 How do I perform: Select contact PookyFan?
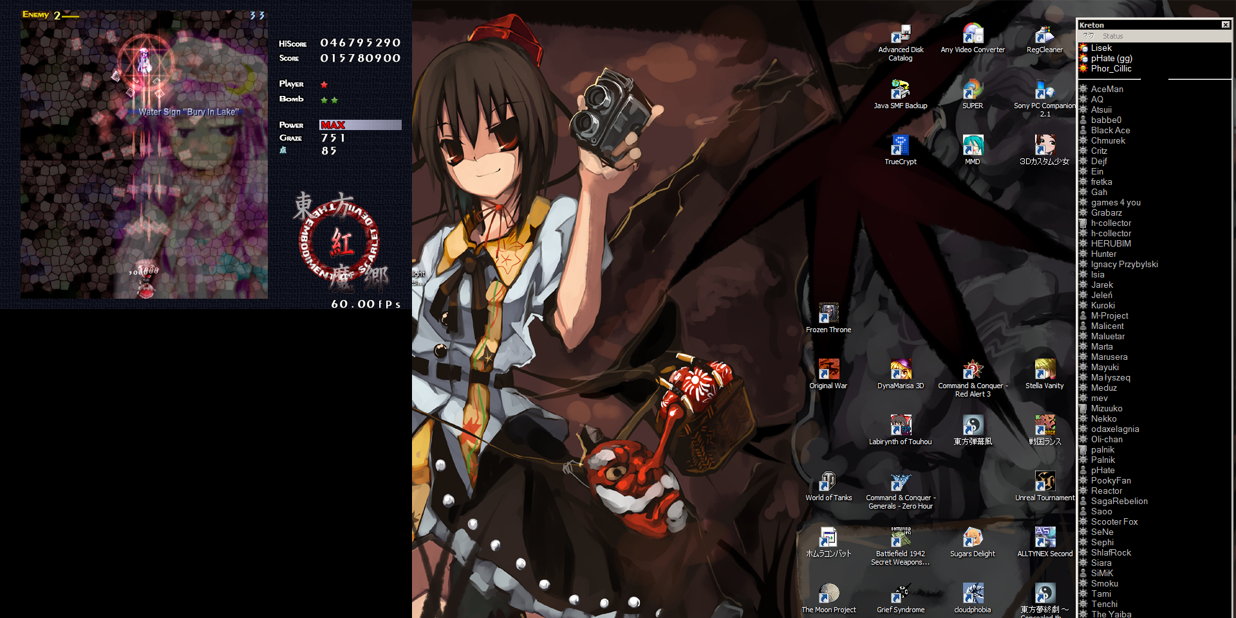pos(1110,480)
